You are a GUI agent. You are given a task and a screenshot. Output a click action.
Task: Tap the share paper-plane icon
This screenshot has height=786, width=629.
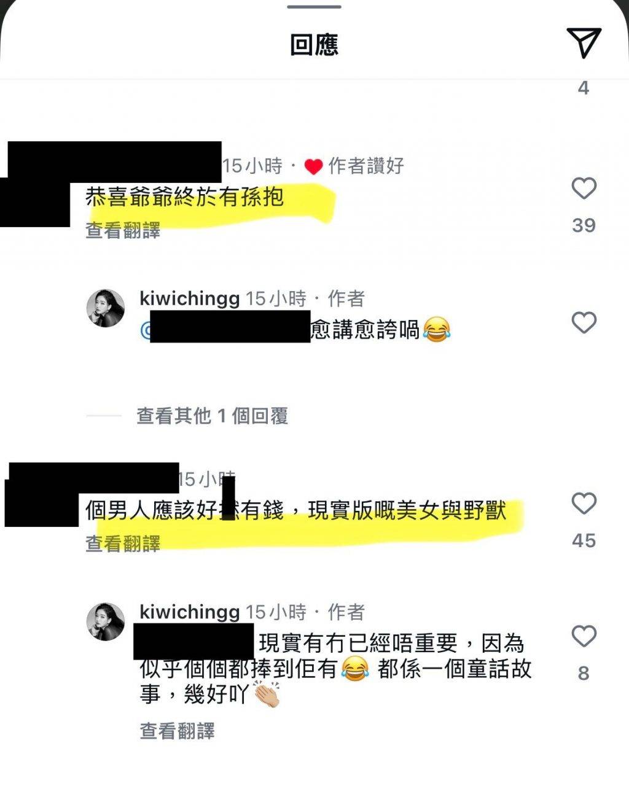pos(584,42)
